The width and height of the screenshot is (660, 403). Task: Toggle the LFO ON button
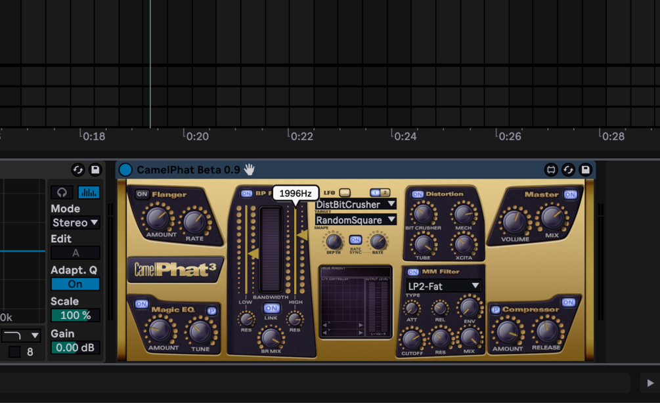(345, 193)
